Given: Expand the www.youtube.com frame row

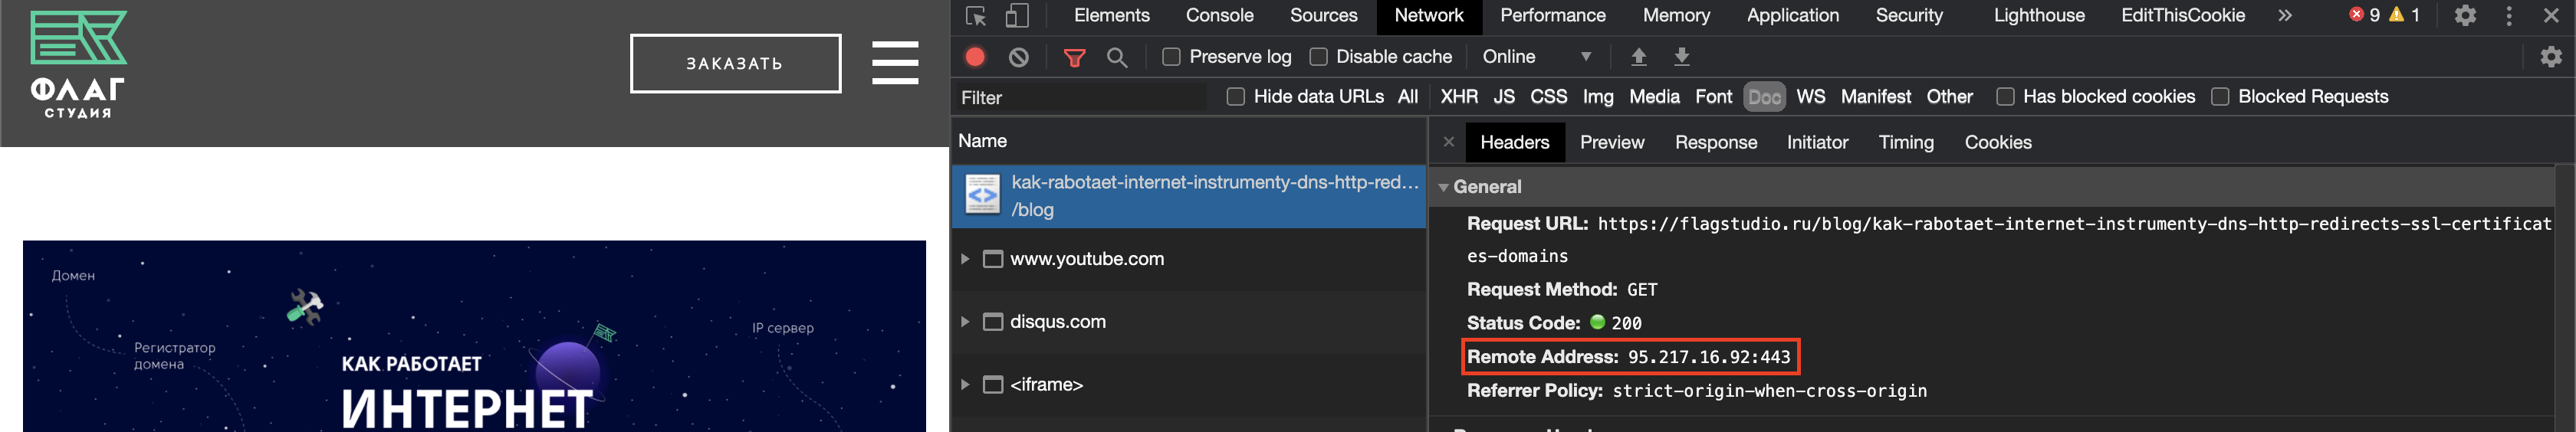Looking at the screenshot, I should tap(965, 259).
